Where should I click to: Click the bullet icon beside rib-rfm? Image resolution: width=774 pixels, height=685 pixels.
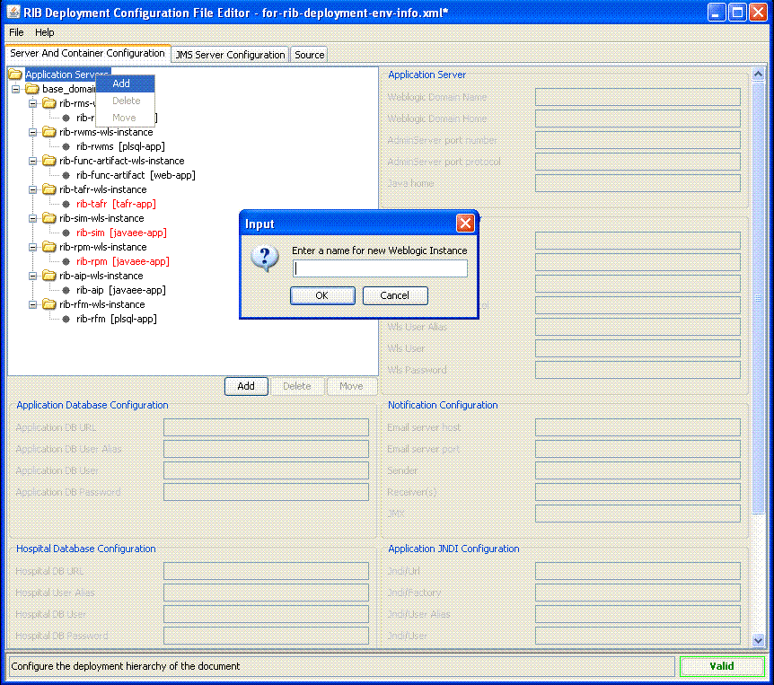coord(66,319)
